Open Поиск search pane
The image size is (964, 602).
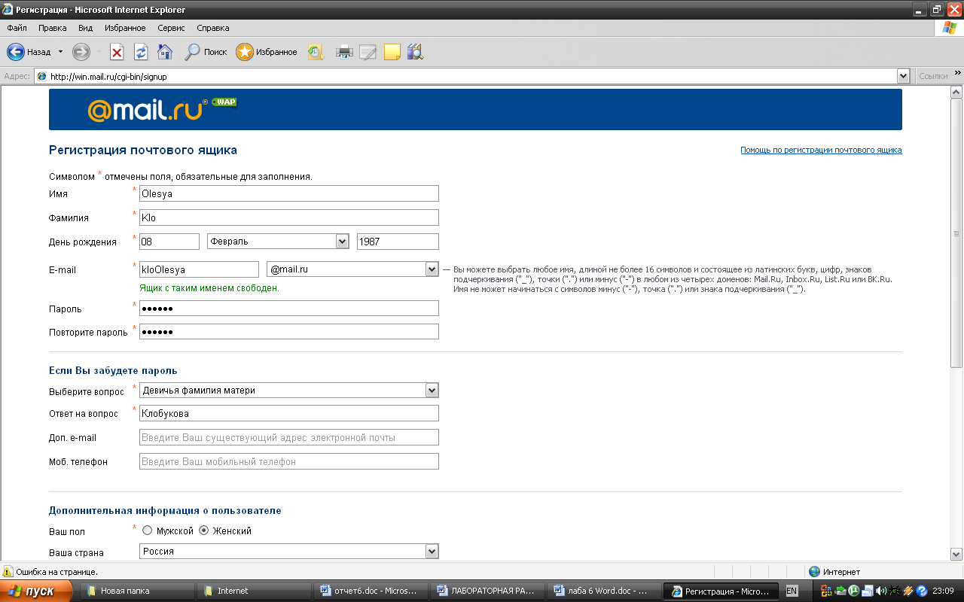pos(206,52)
